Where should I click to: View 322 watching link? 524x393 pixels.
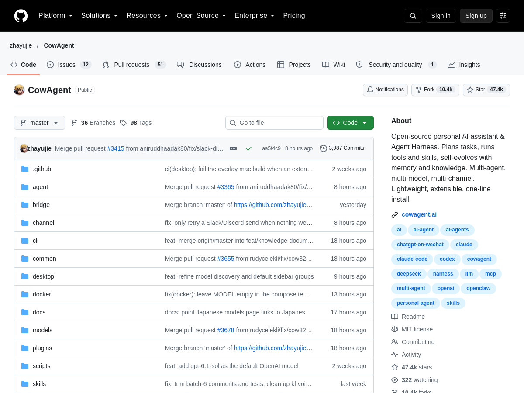(x=414, y=380)
